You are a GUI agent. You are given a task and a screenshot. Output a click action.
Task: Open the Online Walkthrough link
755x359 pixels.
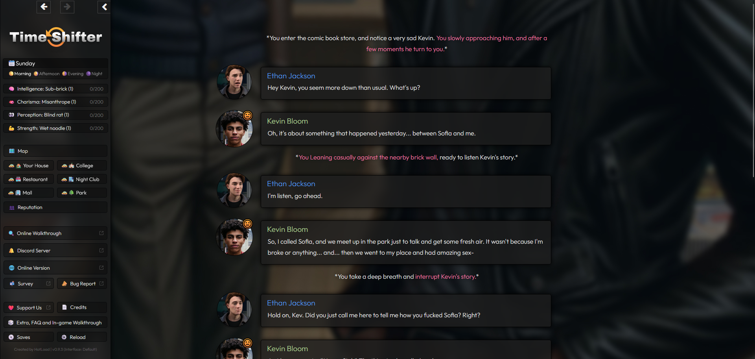click(55, 233)
